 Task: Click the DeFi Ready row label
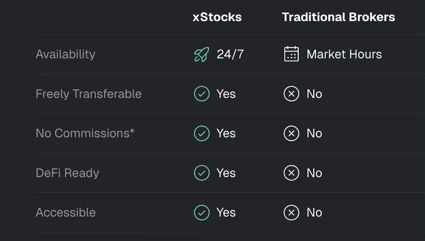point(67,173)
